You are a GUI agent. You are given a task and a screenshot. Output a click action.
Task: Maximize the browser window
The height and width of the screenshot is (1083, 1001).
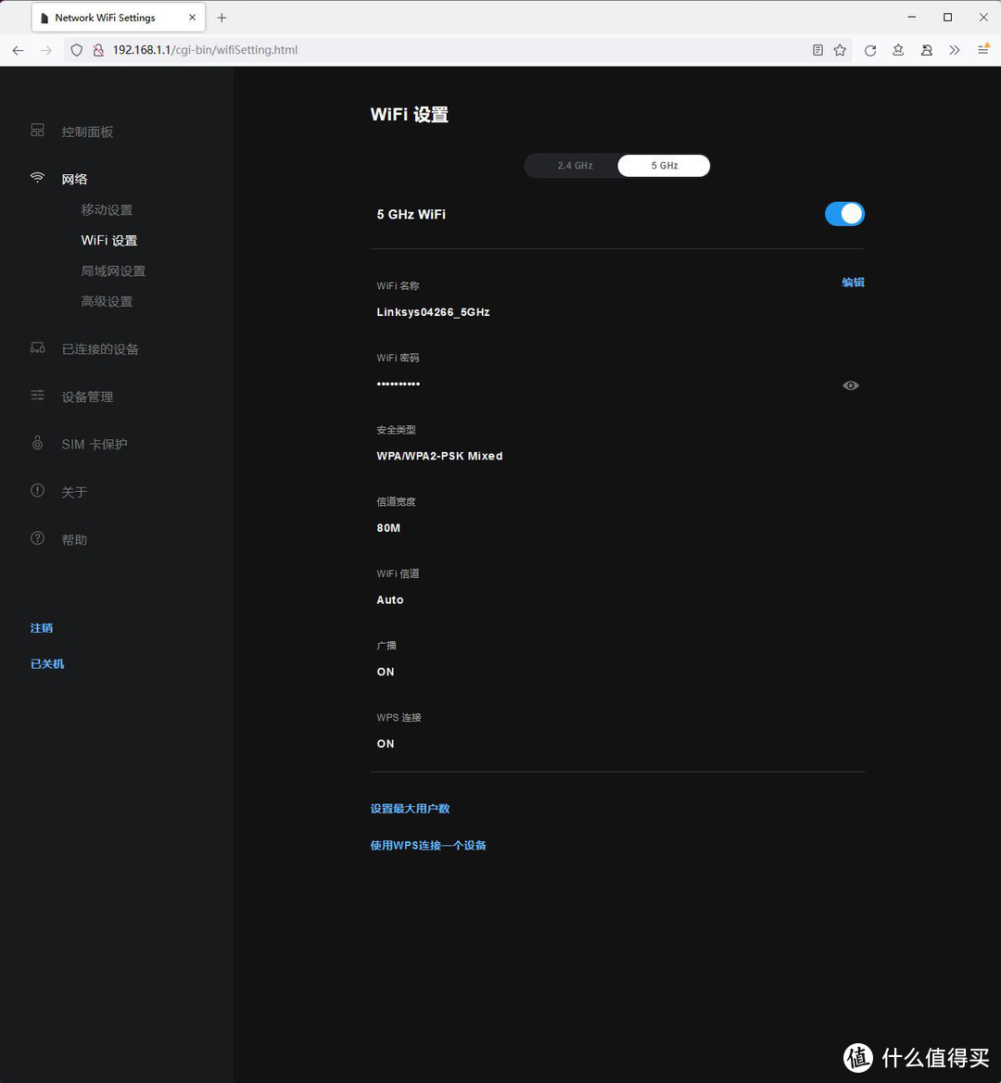pos(948,18)
